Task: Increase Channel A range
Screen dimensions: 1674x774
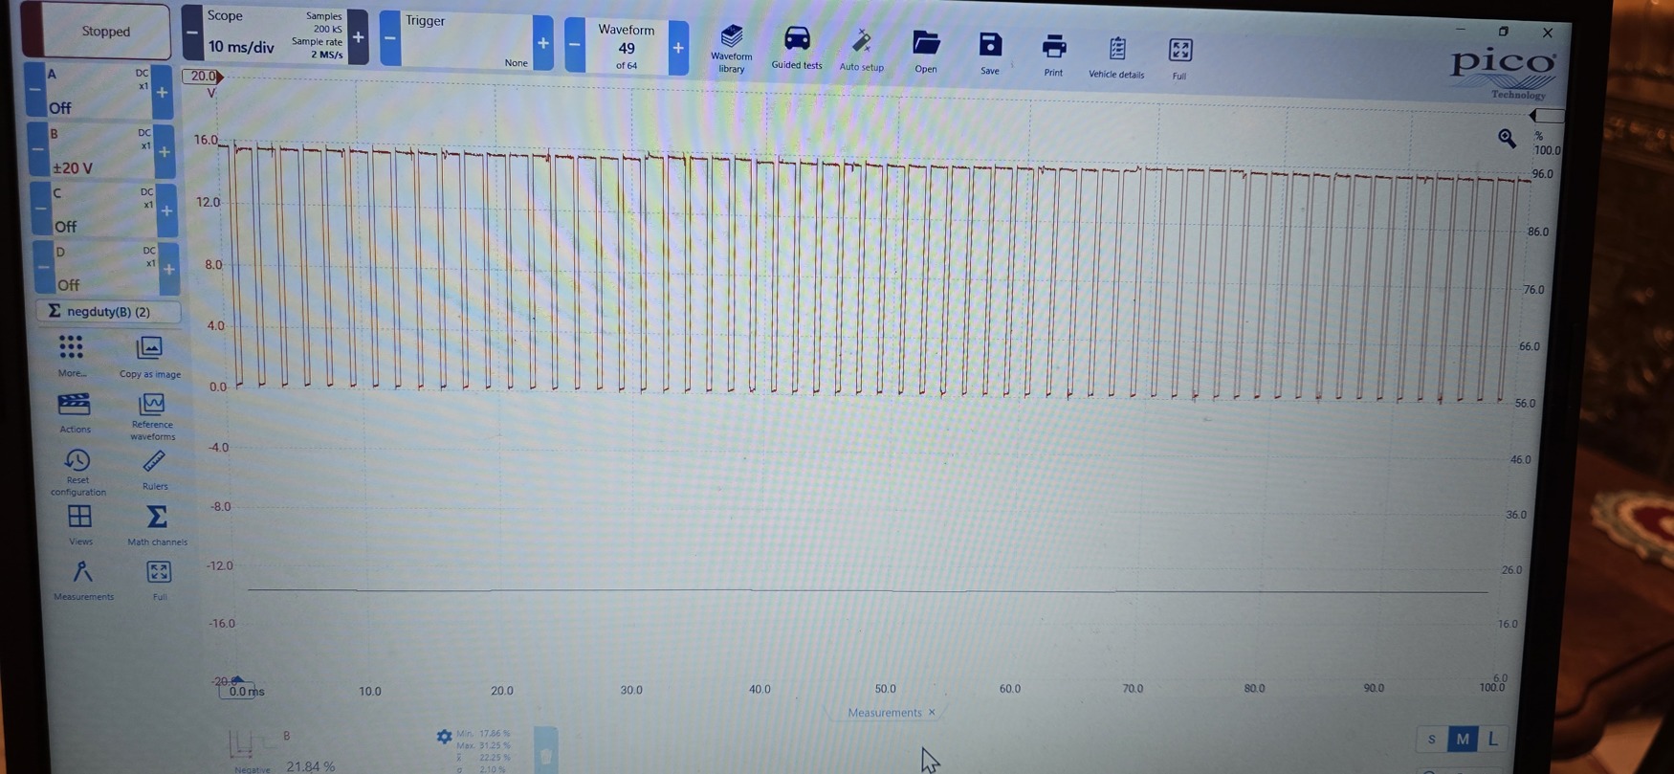Action: (162, 93)
